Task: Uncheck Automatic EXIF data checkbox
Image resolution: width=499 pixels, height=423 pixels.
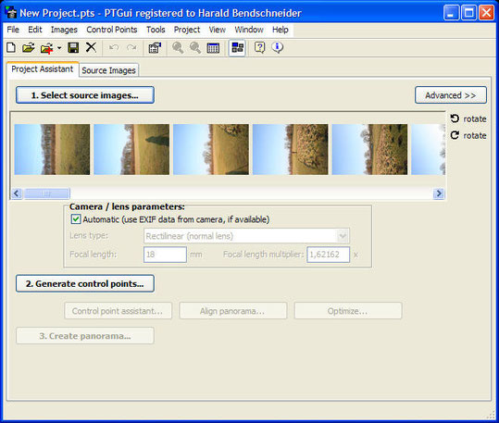Action: [x=75, y=219]
